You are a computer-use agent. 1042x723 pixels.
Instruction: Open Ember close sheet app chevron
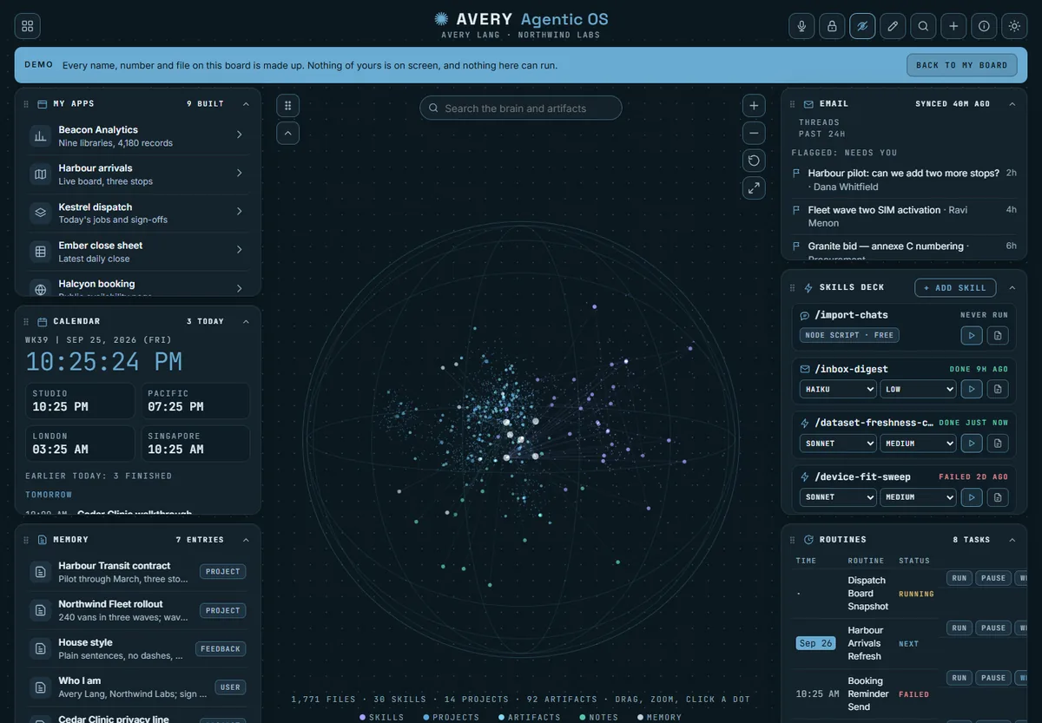click(x=239, y=251)
